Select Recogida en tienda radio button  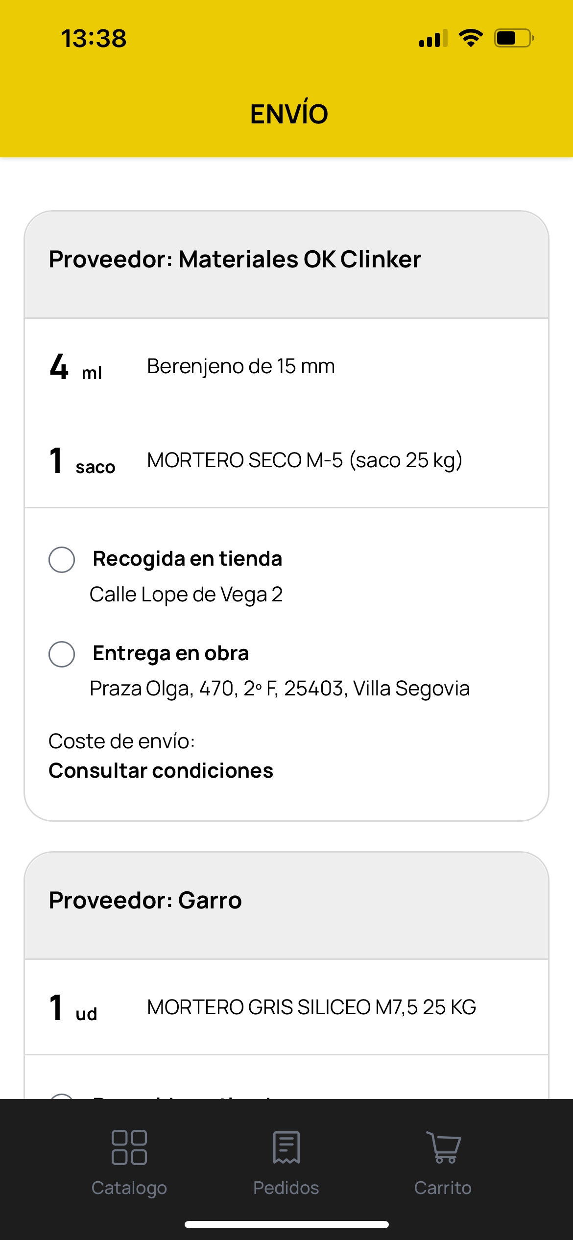click(x=62, y=559)
